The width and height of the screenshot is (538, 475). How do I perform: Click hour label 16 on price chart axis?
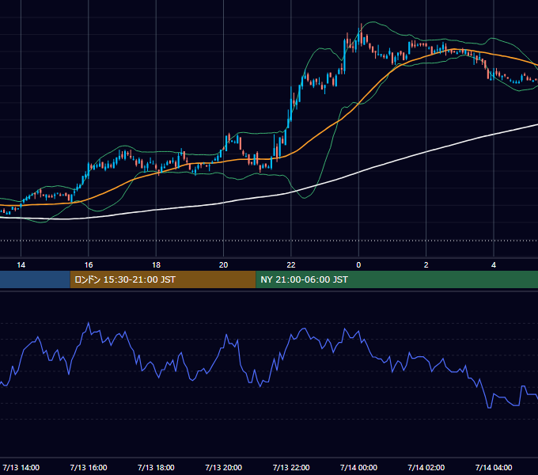(x=89, y=265)
